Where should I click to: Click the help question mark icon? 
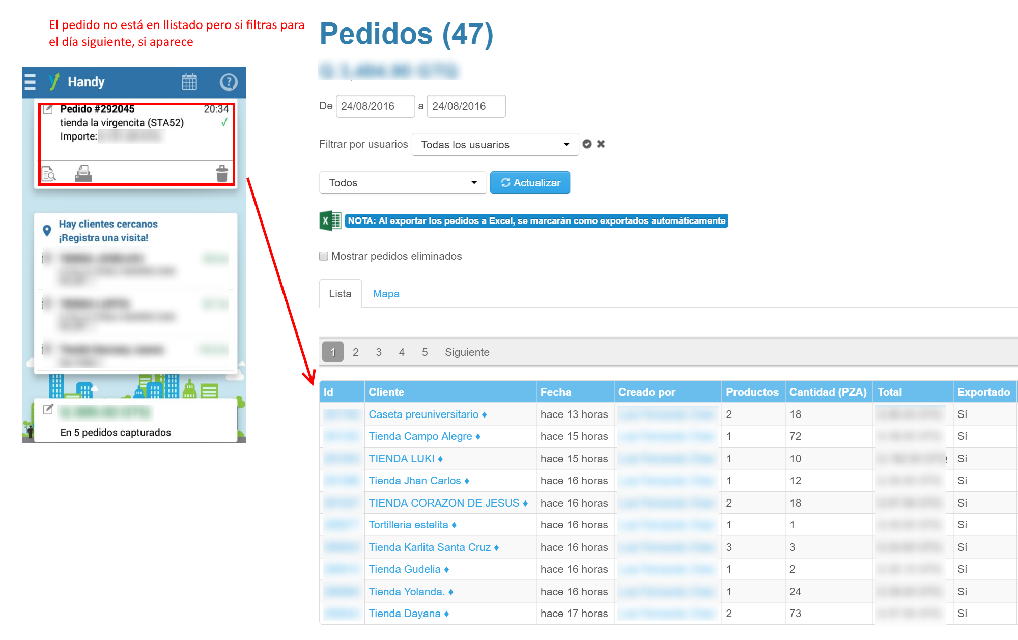(x=228, y=82)
